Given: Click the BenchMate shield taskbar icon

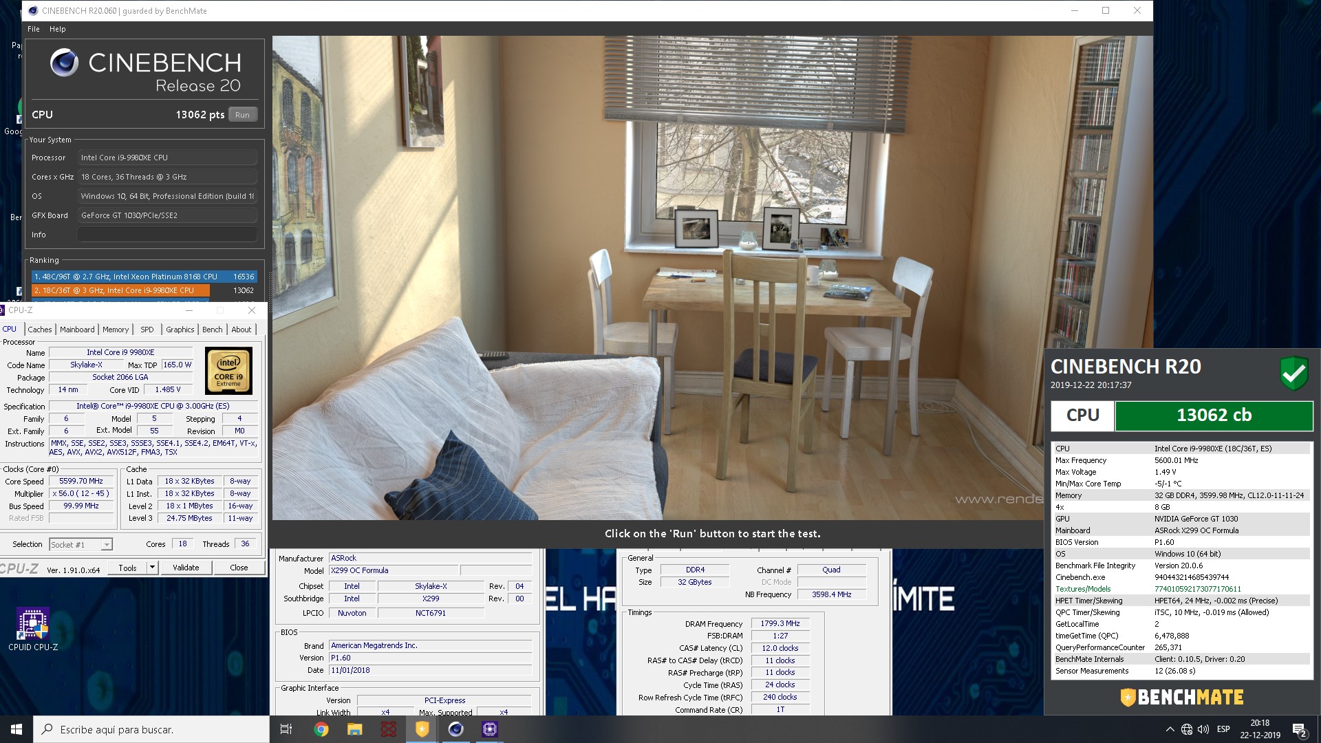Looking at the screenshot, I should [x=422, y=729].
